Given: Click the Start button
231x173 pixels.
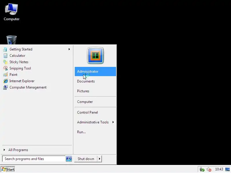Looking at the screenshot, I should pos(8,169).
